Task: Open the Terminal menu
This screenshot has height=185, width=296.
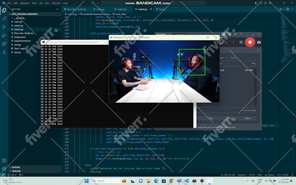Action: click(56, 3)
